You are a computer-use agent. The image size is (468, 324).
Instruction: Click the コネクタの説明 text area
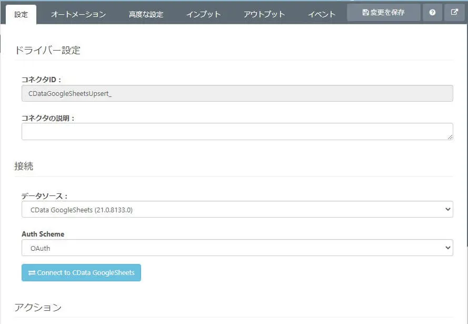(x=237, y=131)
